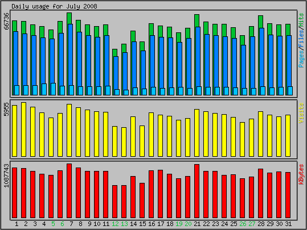Viewport: 307px width, 230px height.
Task: Click the green hits bar for day 7
Action: (x=69, y=18)
